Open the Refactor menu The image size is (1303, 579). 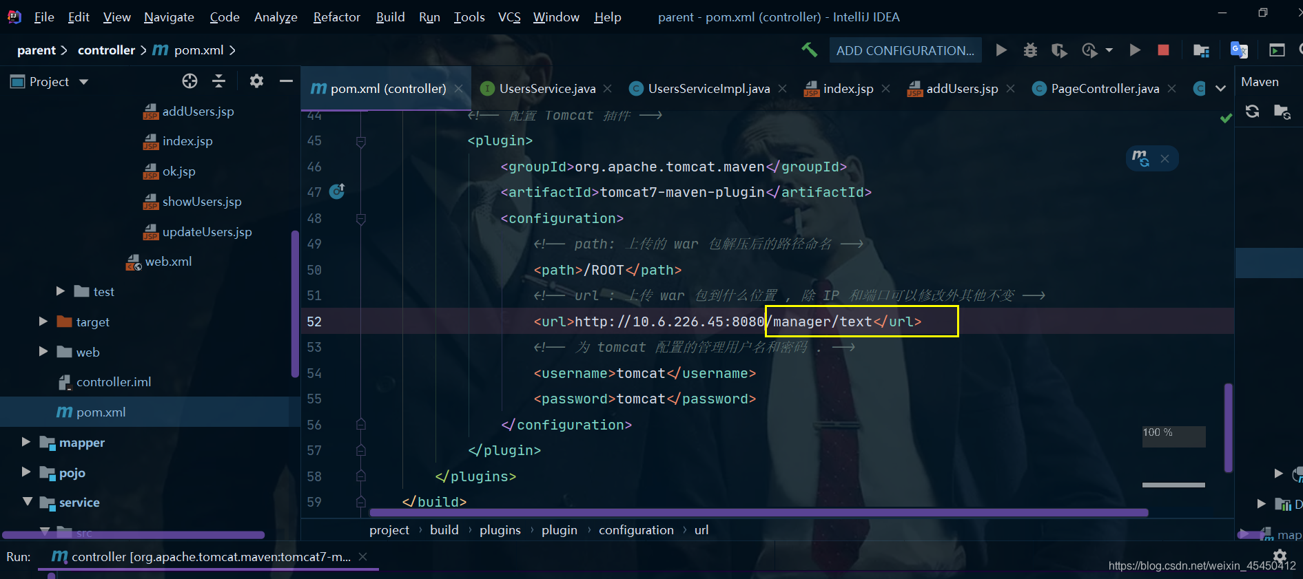tap(336, 17)
